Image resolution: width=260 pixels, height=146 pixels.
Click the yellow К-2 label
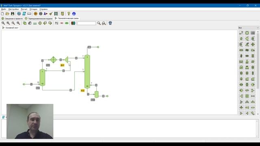[82, 90]
